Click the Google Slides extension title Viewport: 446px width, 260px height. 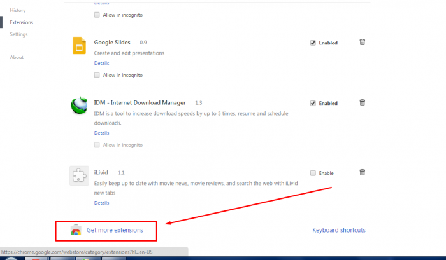point(112,43)
